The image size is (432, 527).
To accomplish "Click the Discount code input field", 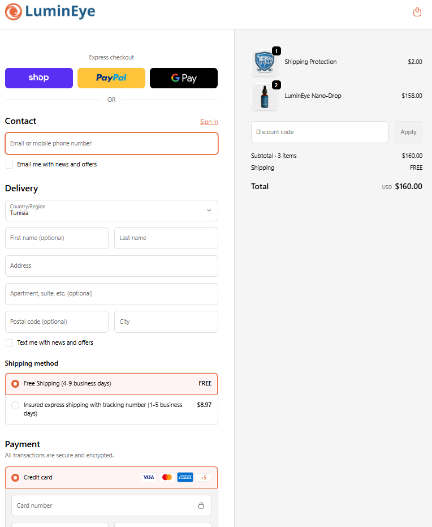I will click(x=319, y=132).
